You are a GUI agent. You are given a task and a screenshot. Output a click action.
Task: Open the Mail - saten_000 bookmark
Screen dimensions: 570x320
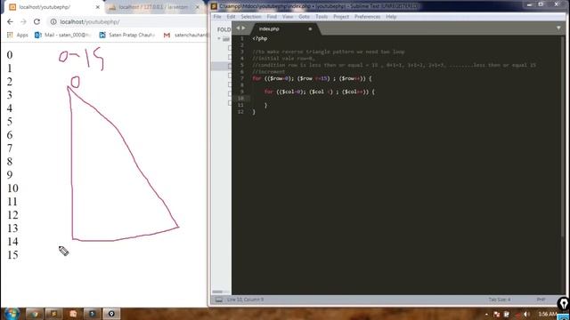point(62,35)
